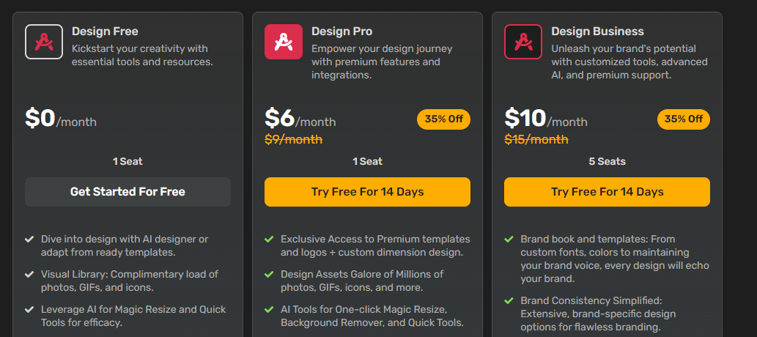Click the Design Business plan title
Screen dimensions: 757x337
point(598,32)
